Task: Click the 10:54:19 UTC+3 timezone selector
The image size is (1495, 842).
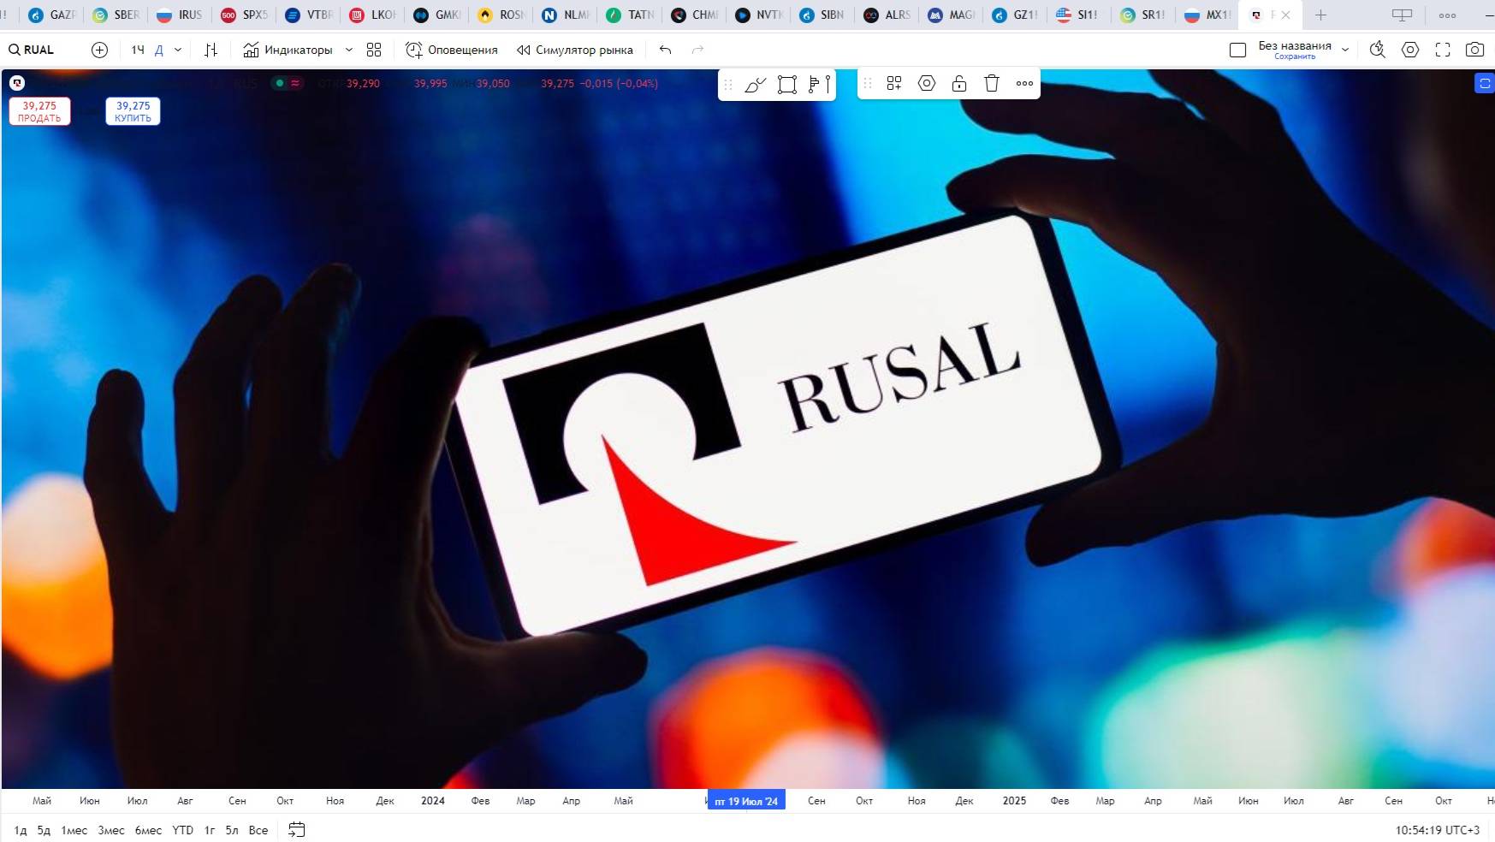Action: coord(1437,830)
